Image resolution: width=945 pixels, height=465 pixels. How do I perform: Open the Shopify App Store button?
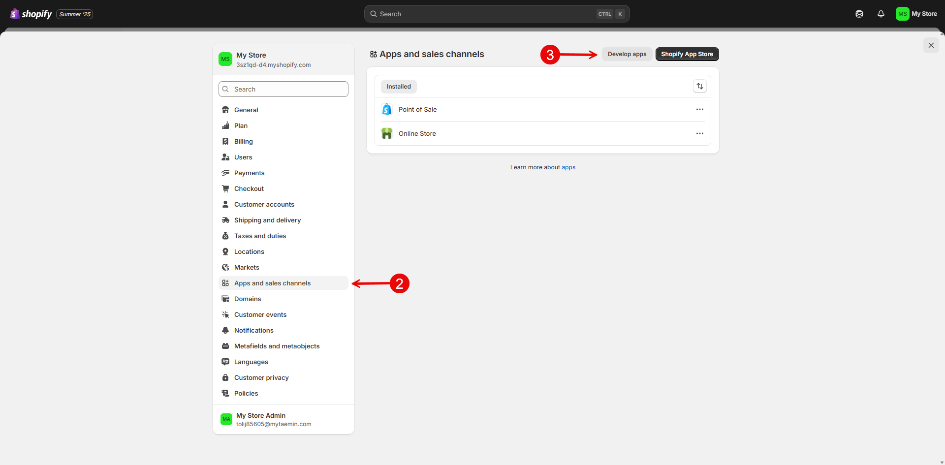pyautogui.click(x=687, y=54)
